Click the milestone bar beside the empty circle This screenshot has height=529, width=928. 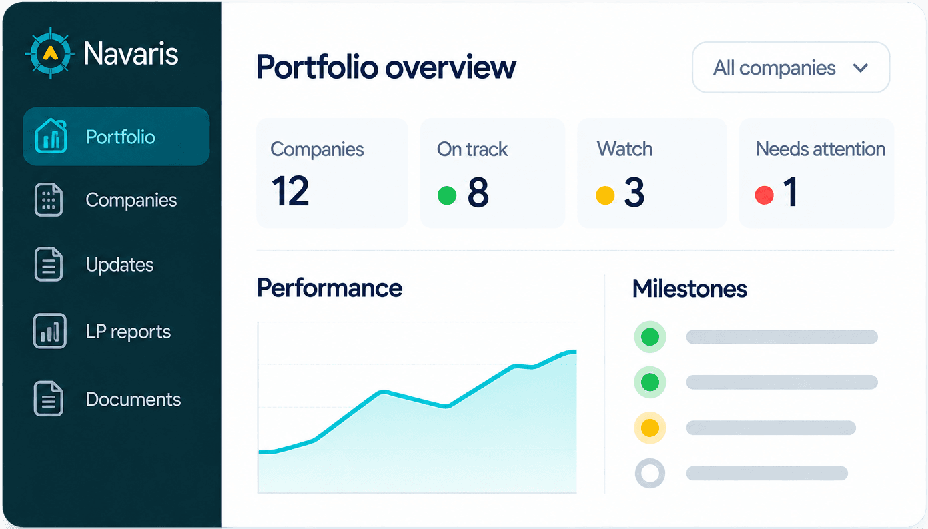point(767,473)
